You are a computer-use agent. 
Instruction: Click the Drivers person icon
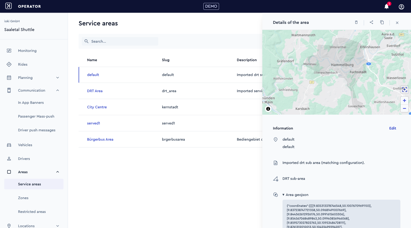[9, 159]
